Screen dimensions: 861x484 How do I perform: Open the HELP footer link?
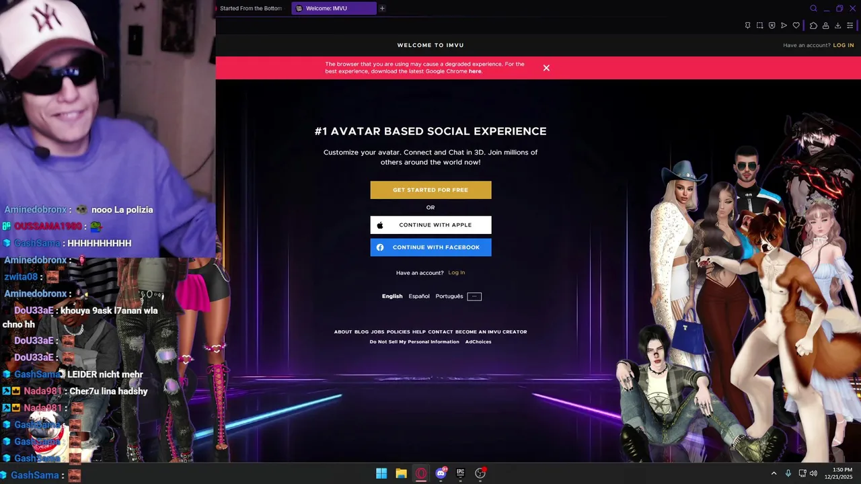419,332
